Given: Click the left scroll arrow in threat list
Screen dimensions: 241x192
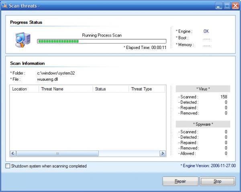Looking at the screenshot, I should pos(13,153).
